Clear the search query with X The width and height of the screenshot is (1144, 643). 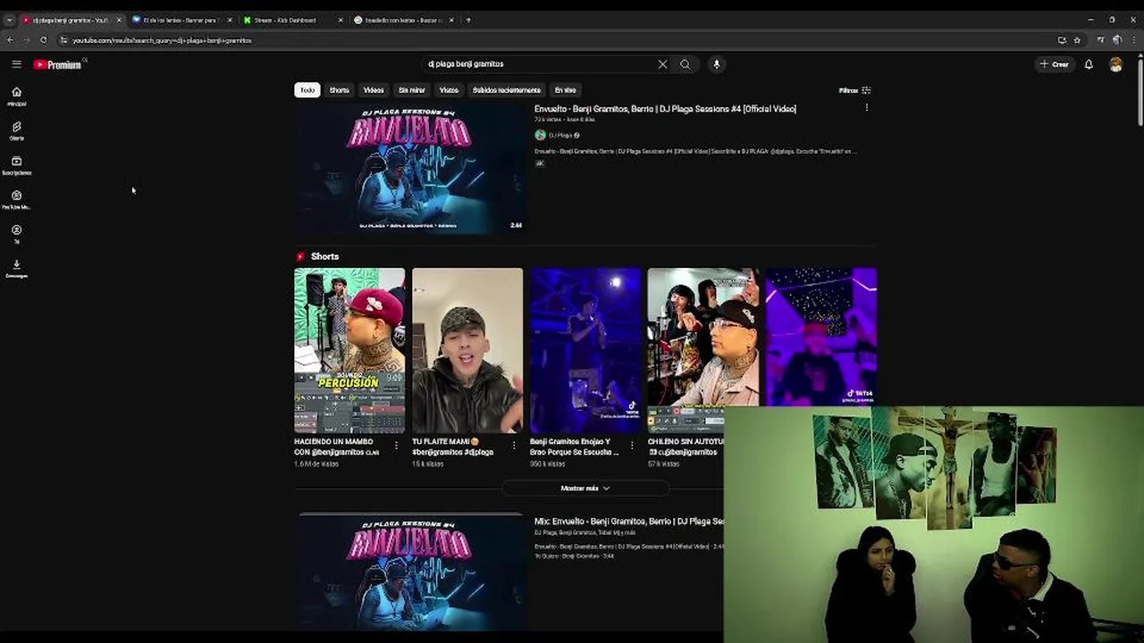(x=662, y=64)
